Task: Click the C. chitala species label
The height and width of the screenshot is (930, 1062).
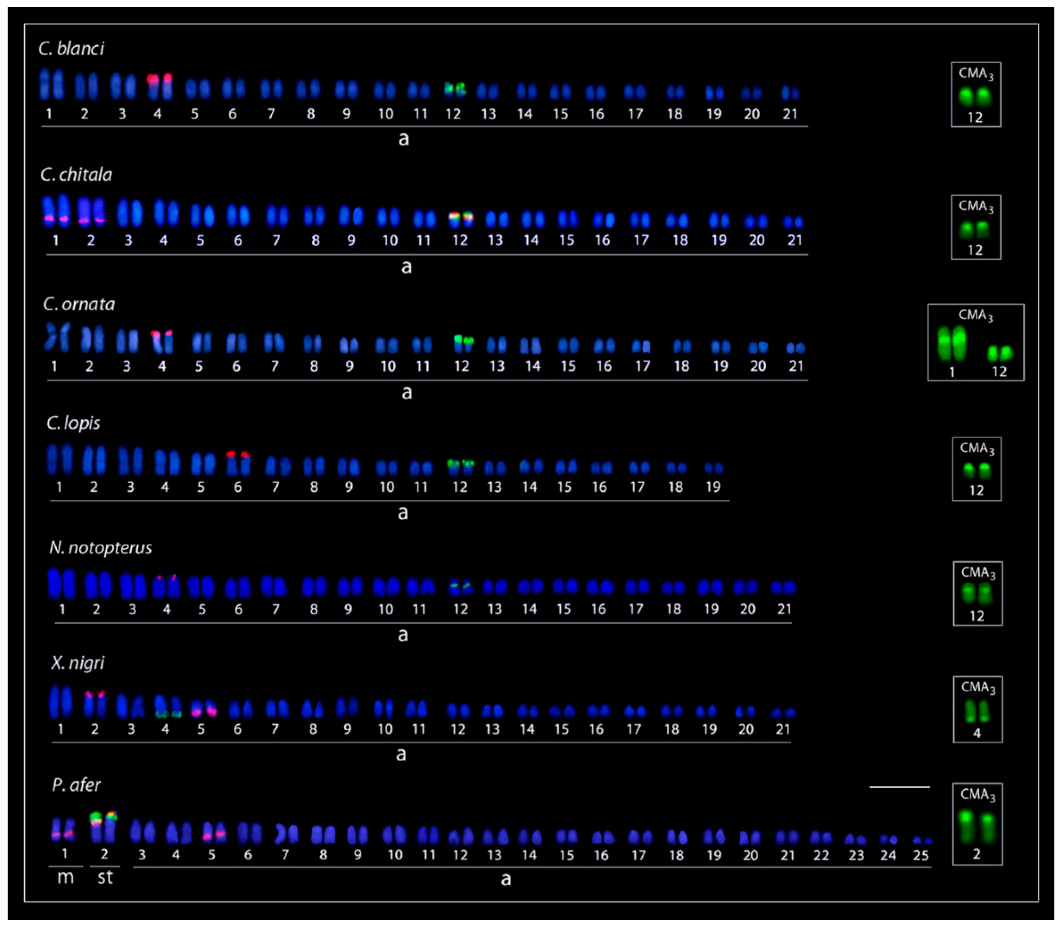Action: [x=76, y=174]
